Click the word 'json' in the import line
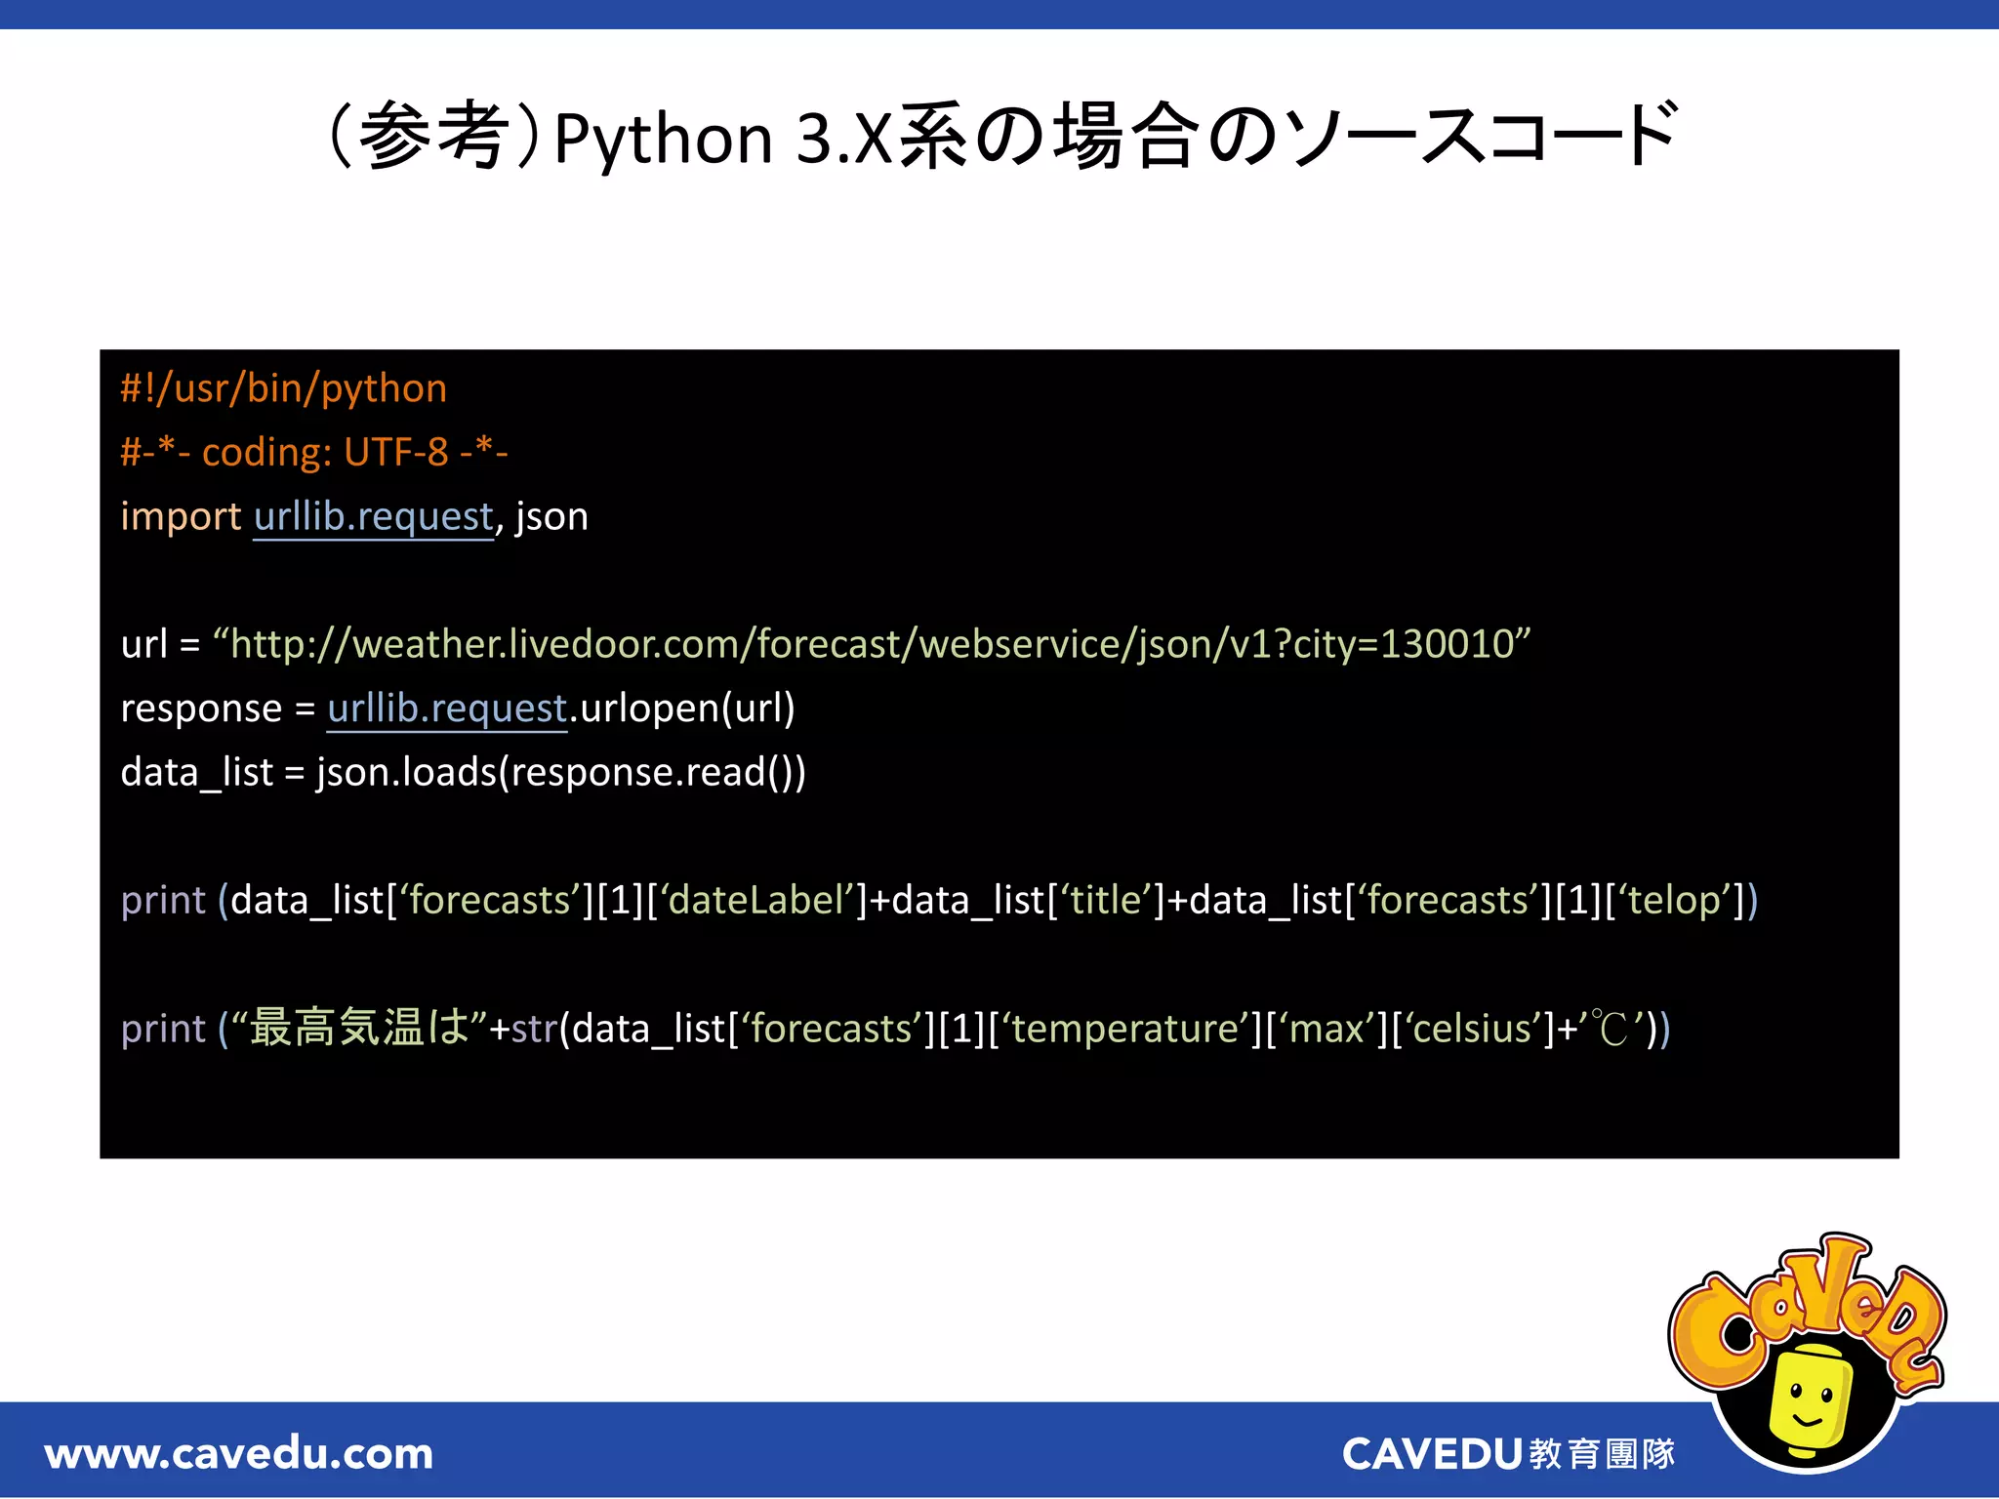 coord(552,516)
